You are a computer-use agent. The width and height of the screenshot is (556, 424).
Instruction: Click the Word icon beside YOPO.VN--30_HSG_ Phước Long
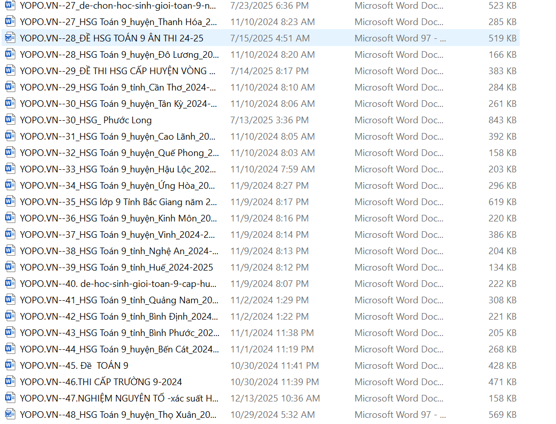click(x=10, y=120)
